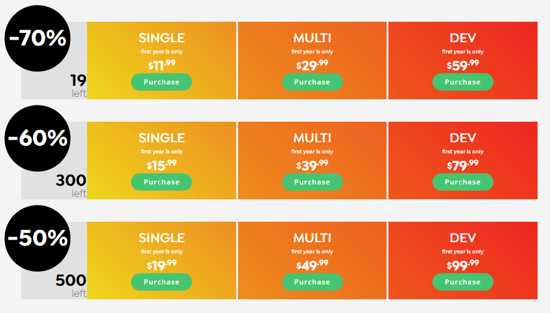
Task: Select the $99.99 DEV price text
Action: point(462,265)
